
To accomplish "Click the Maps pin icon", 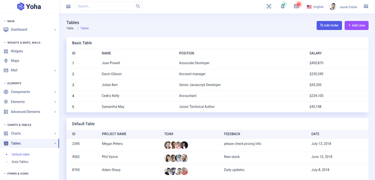I will pos(6,61).
